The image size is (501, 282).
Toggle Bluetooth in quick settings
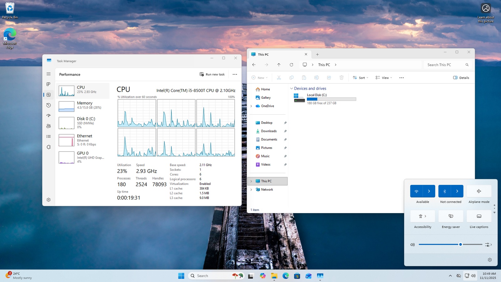click(445, 191)
